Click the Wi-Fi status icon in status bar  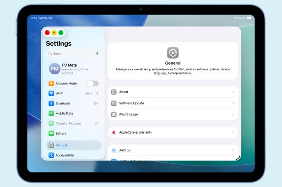point(235,18)
